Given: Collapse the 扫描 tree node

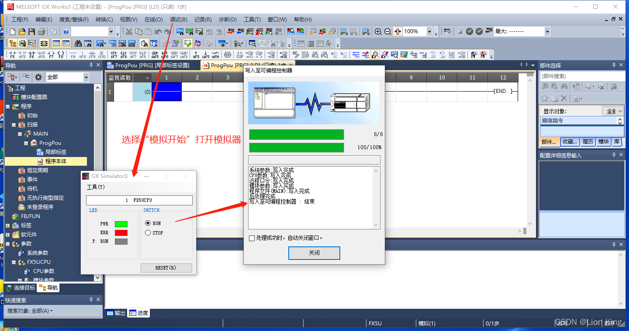Looking at the screenshot, I should (x=14, y=125).
